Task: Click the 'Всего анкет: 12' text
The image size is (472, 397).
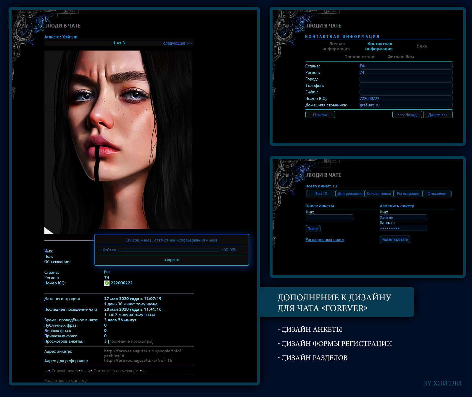Action: coord(321,186)
